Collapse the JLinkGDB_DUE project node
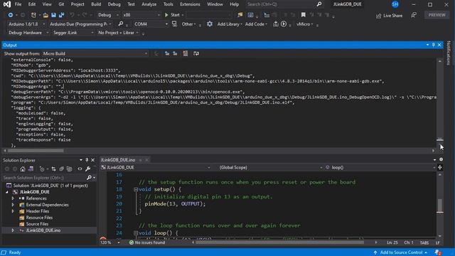 (7, 192)
